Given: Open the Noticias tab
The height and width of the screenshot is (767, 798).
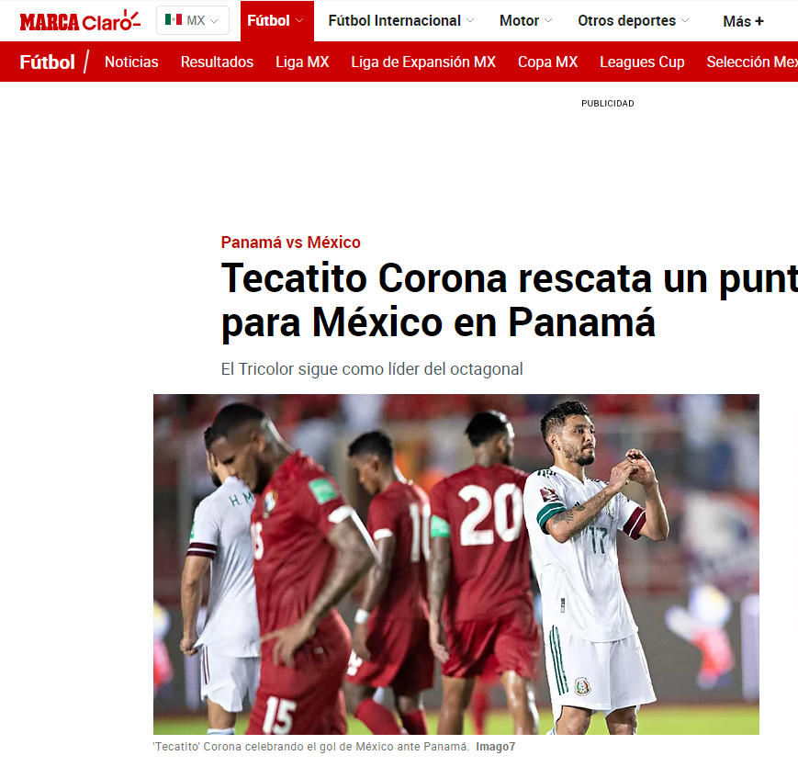Looking at the screenshot, I should [x=131, y=62].
